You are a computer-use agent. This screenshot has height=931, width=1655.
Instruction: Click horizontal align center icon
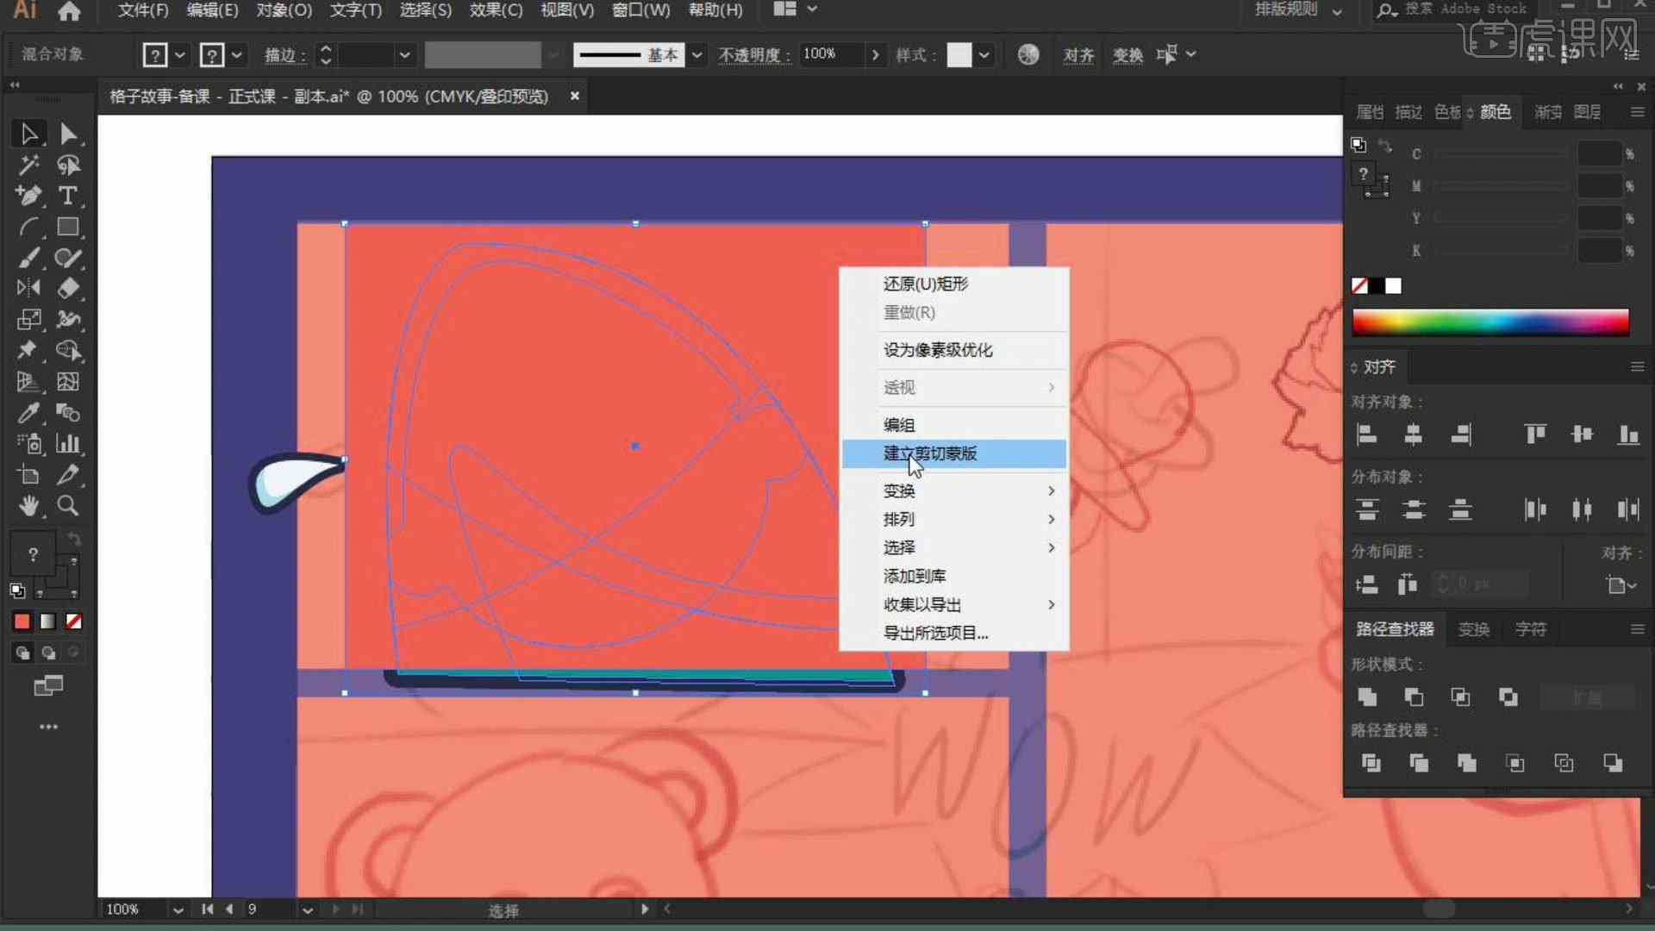pos(1414,434)
